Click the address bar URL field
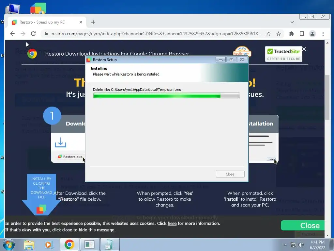Screen dimensions: 334x251 (x=156, y=34)
